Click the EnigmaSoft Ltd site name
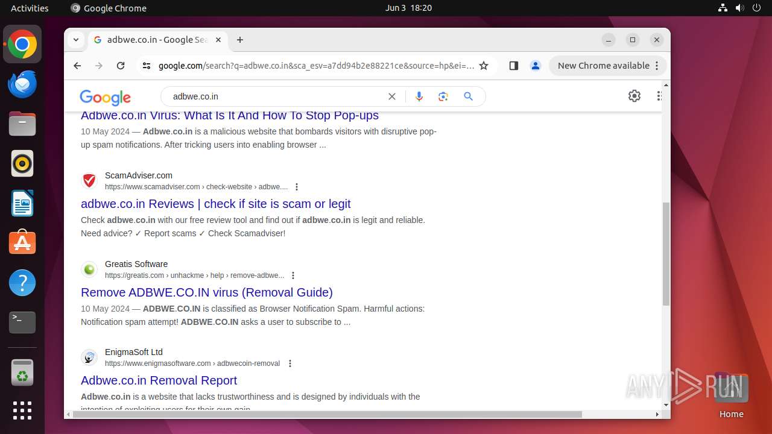Image resolution: width=772 pixels, height=434 pixels. 134,352
